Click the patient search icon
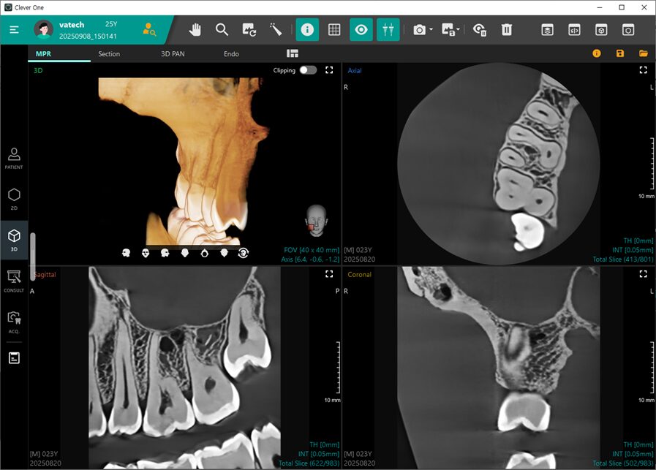Screen dimensions: 656x470 (x=149, y=30)
